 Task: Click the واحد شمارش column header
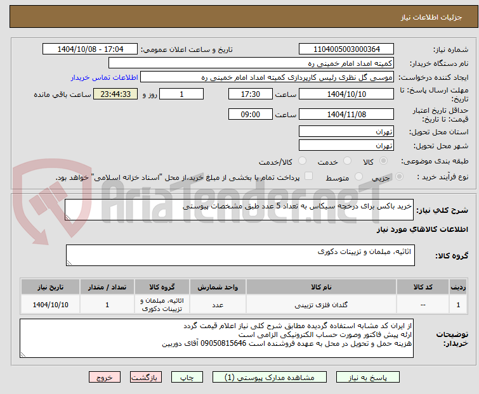tap(218, 287)
